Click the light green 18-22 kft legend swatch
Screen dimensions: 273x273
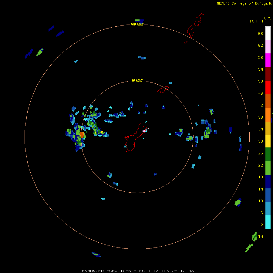click(x=268, y=168)
